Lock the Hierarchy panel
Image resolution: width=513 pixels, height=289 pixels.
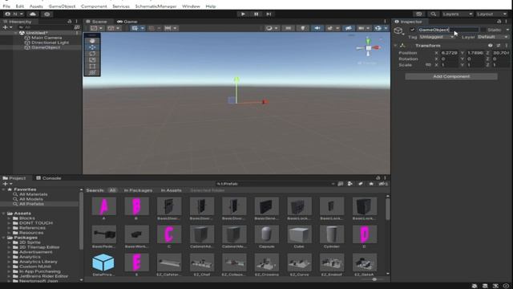tap(70, 22)
